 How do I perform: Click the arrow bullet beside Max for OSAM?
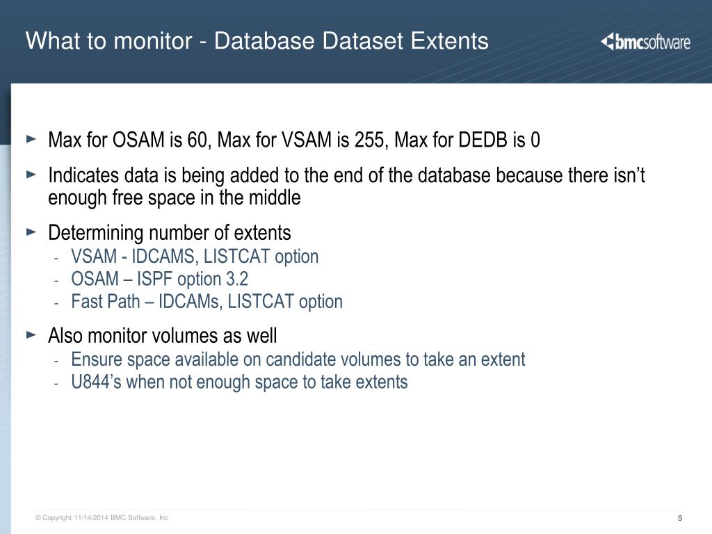31,139
